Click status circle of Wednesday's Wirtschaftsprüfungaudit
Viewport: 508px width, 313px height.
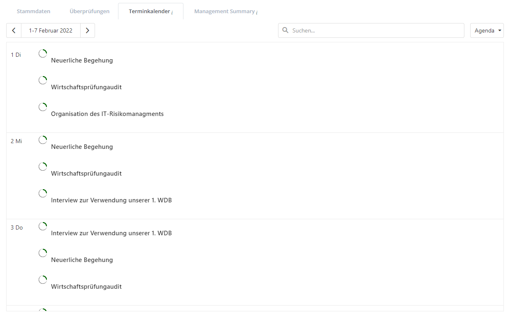pos(43,167)
